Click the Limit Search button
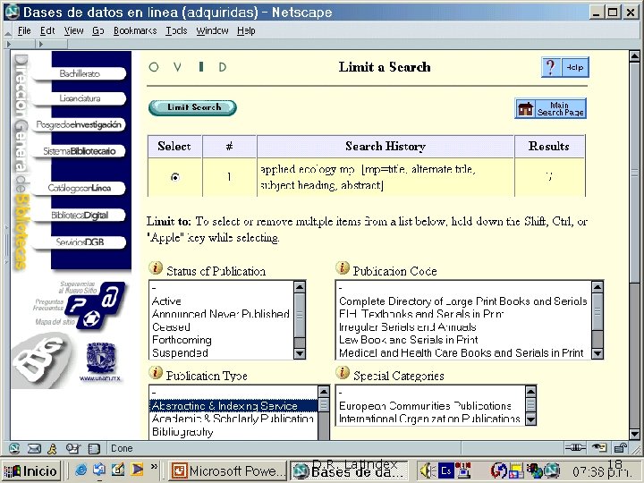The width and height of the screenshot is (644, 483). point(192,107)
